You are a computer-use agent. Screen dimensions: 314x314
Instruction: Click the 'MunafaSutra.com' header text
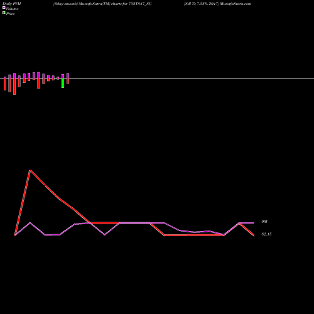[235, 4]
